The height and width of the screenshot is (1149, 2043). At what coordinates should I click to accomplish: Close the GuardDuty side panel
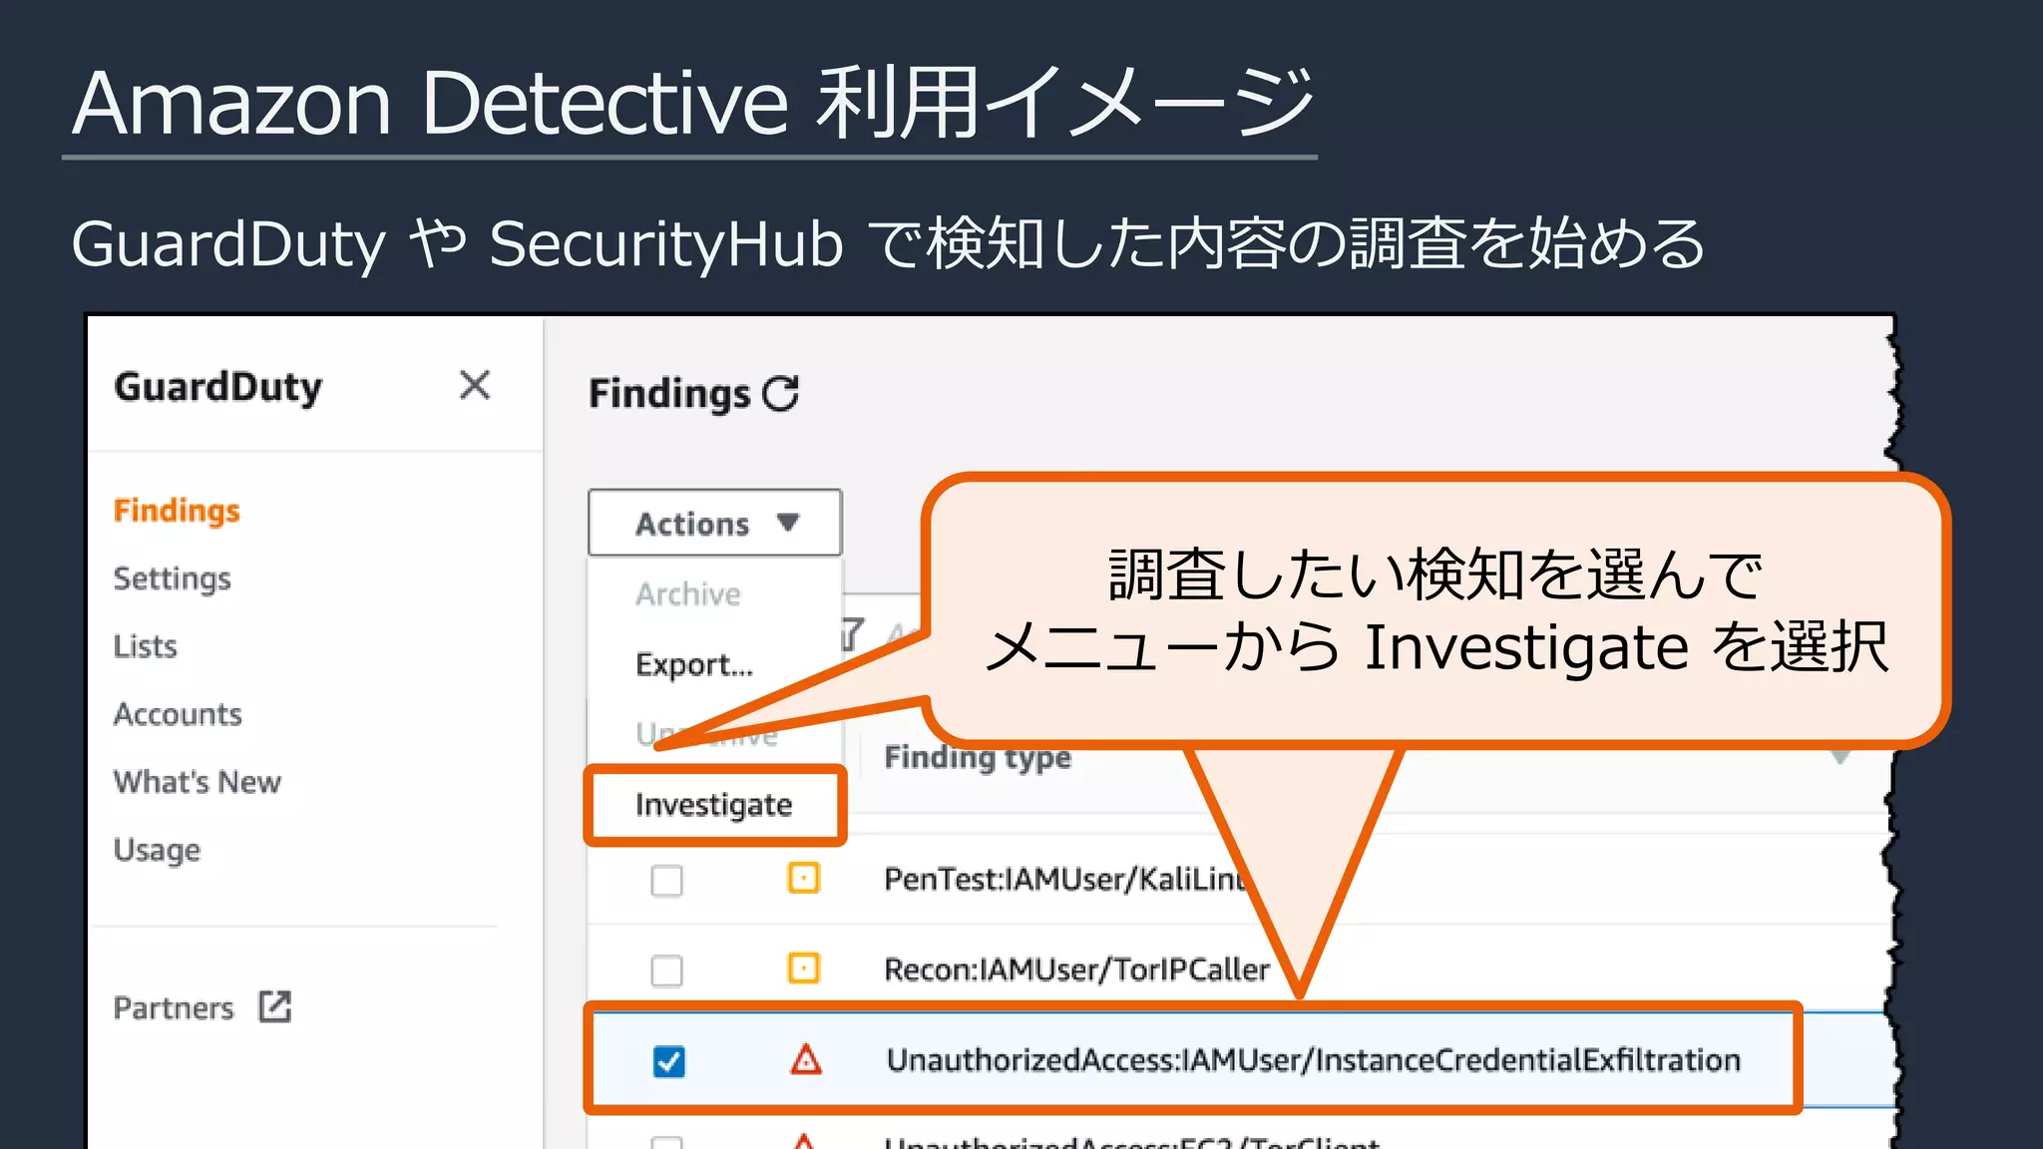coord(475,385)
